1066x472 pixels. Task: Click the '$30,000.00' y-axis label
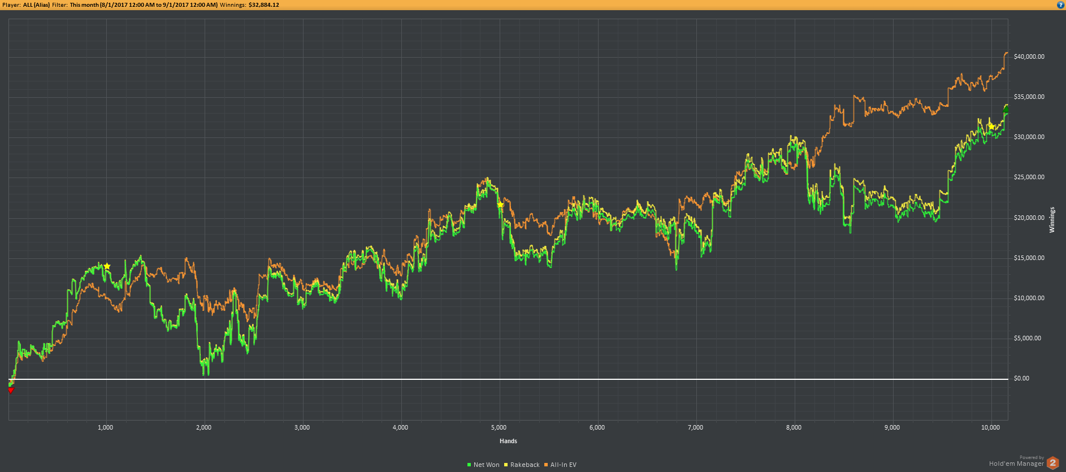click(x=1029, y=137)
